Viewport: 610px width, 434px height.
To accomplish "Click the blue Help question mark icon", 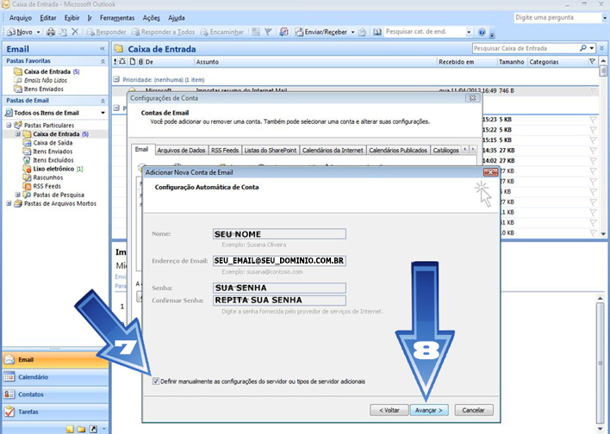I will pyautogui.click(x=482, y=32).
